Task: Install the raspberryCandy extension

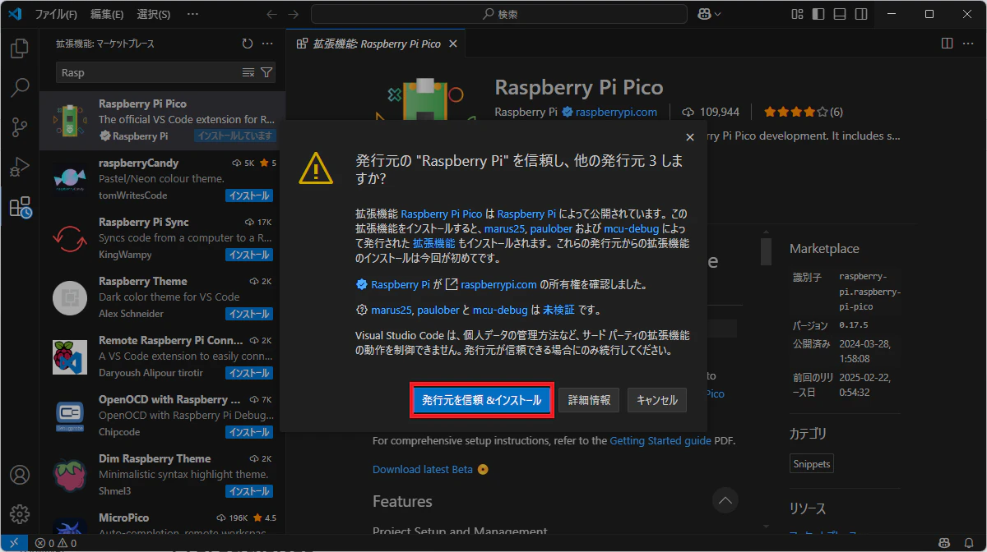Action: click(x=248, y=195)
